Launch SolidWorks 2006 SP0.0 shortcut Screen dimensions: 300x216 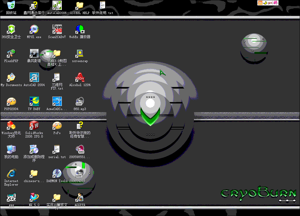tap(34, 125)
